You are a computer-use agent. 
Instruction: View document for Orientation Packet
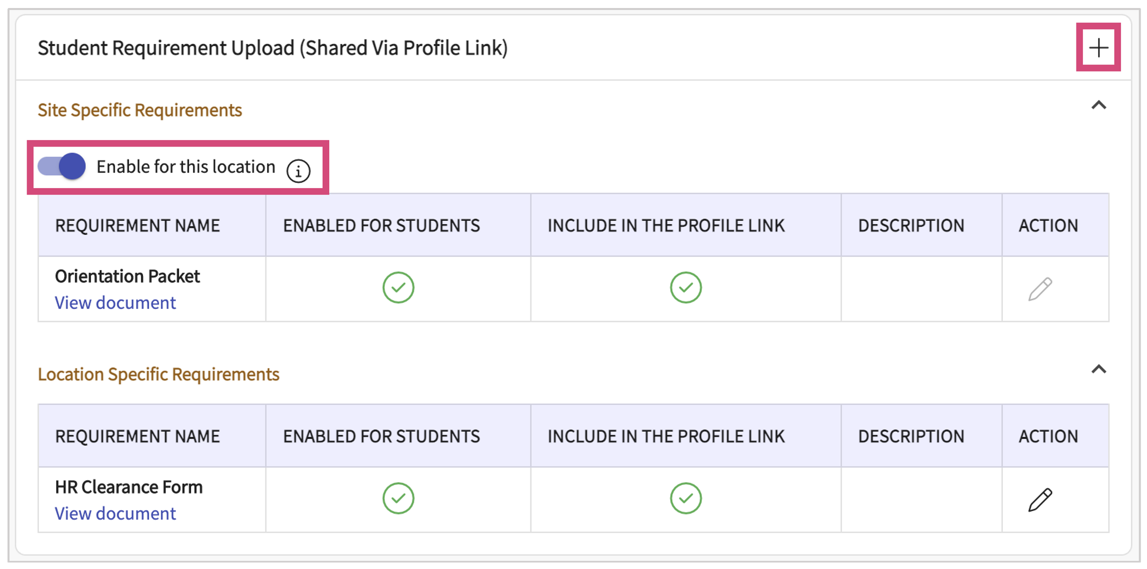(x=115, y=302)
